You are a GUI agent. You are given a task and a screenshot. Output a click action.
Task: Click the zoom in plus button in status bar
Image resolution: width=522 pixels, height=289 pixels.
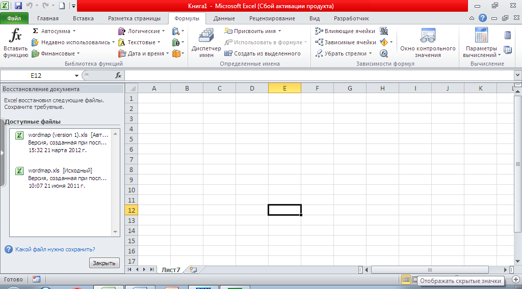tap(516, 279)
